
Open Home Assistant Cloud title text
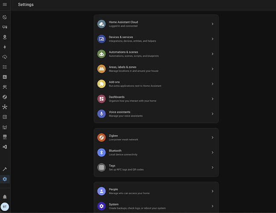[124, 22]
